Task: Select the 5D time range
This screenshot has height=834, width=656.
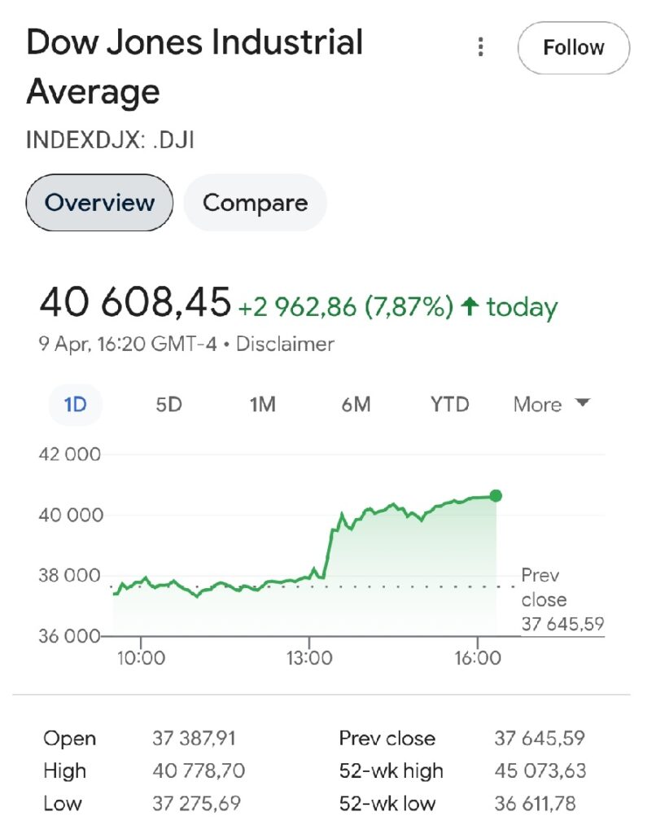Action: 168,404
